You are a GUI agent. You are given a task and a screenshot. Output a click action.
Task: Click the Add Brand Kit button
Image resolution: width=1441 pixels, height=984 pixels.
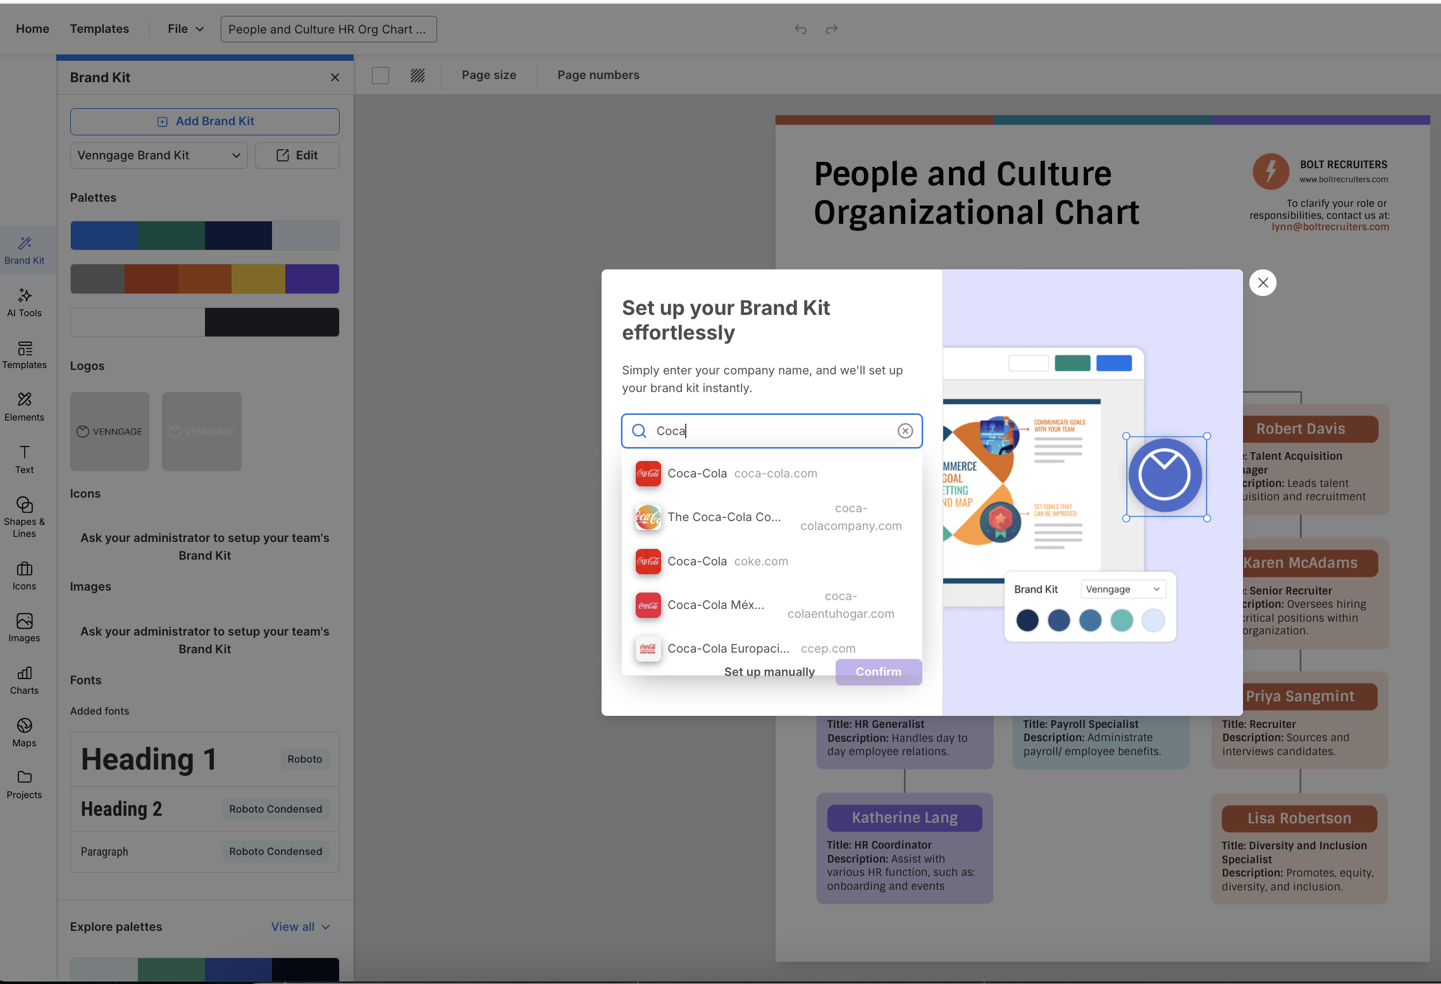click(205, 121)
